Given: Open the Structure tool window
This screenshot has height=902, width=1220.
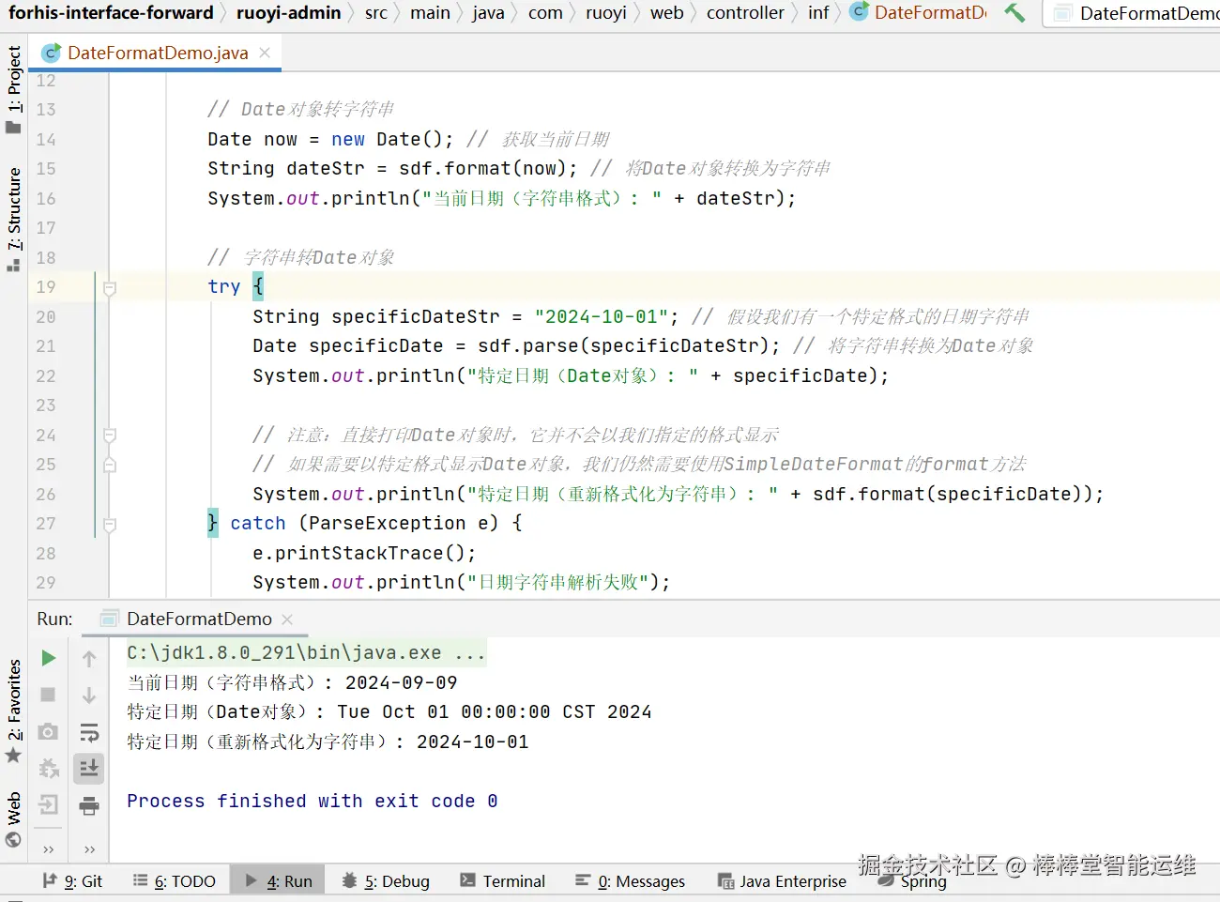Looking at the screenshot, I should point(14,220).
